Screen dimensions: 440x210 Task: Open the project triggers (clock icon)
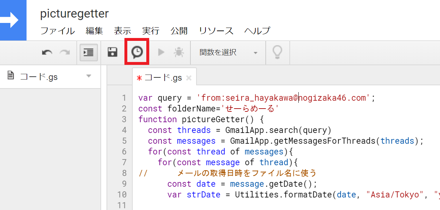[137, 52]
